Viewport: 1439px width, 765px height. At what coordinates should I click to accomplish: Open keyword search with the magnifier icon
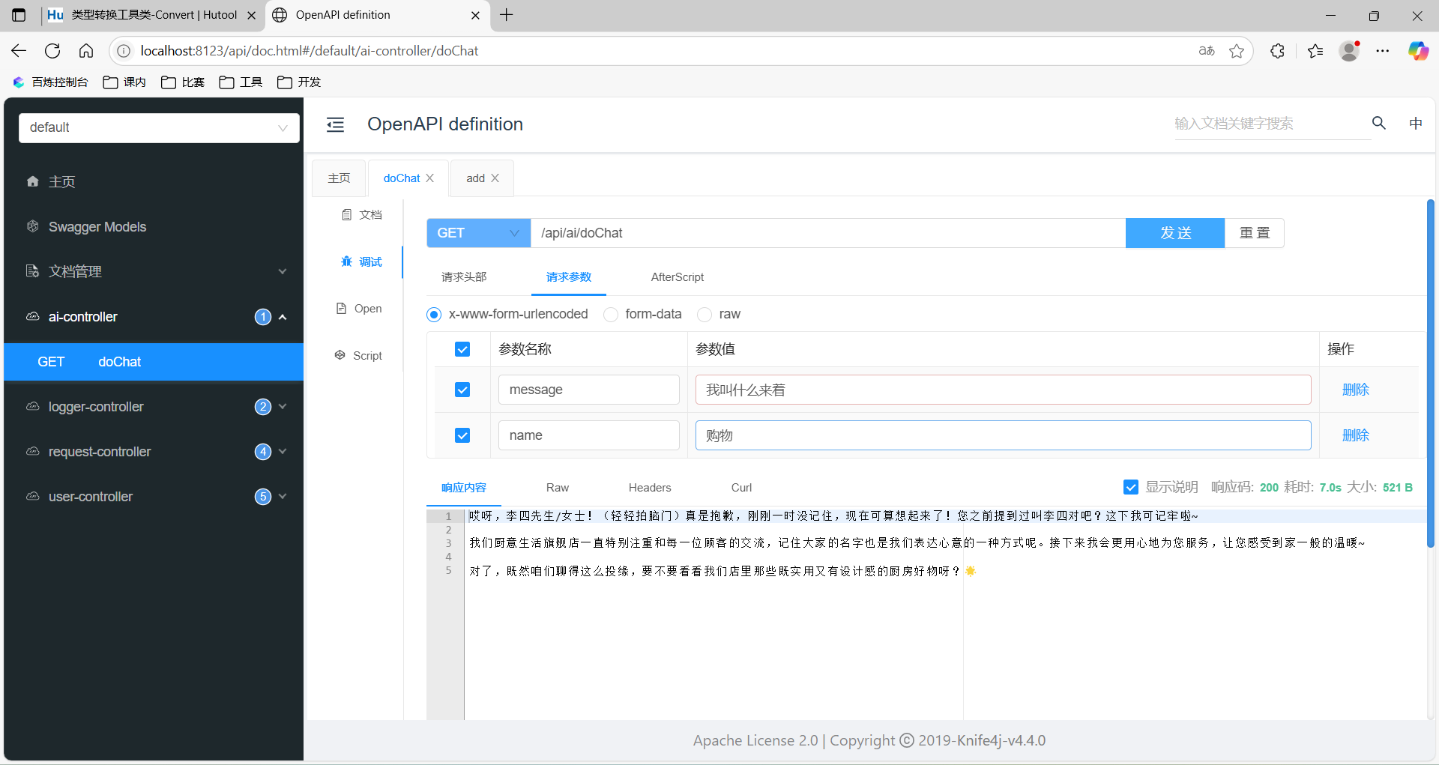tap(1379, 123)
